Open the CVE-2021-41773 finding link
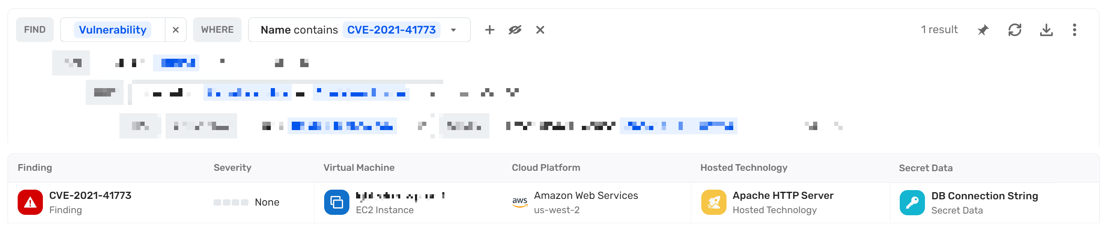Viewport: 1107px width, 227px height. 90,195
